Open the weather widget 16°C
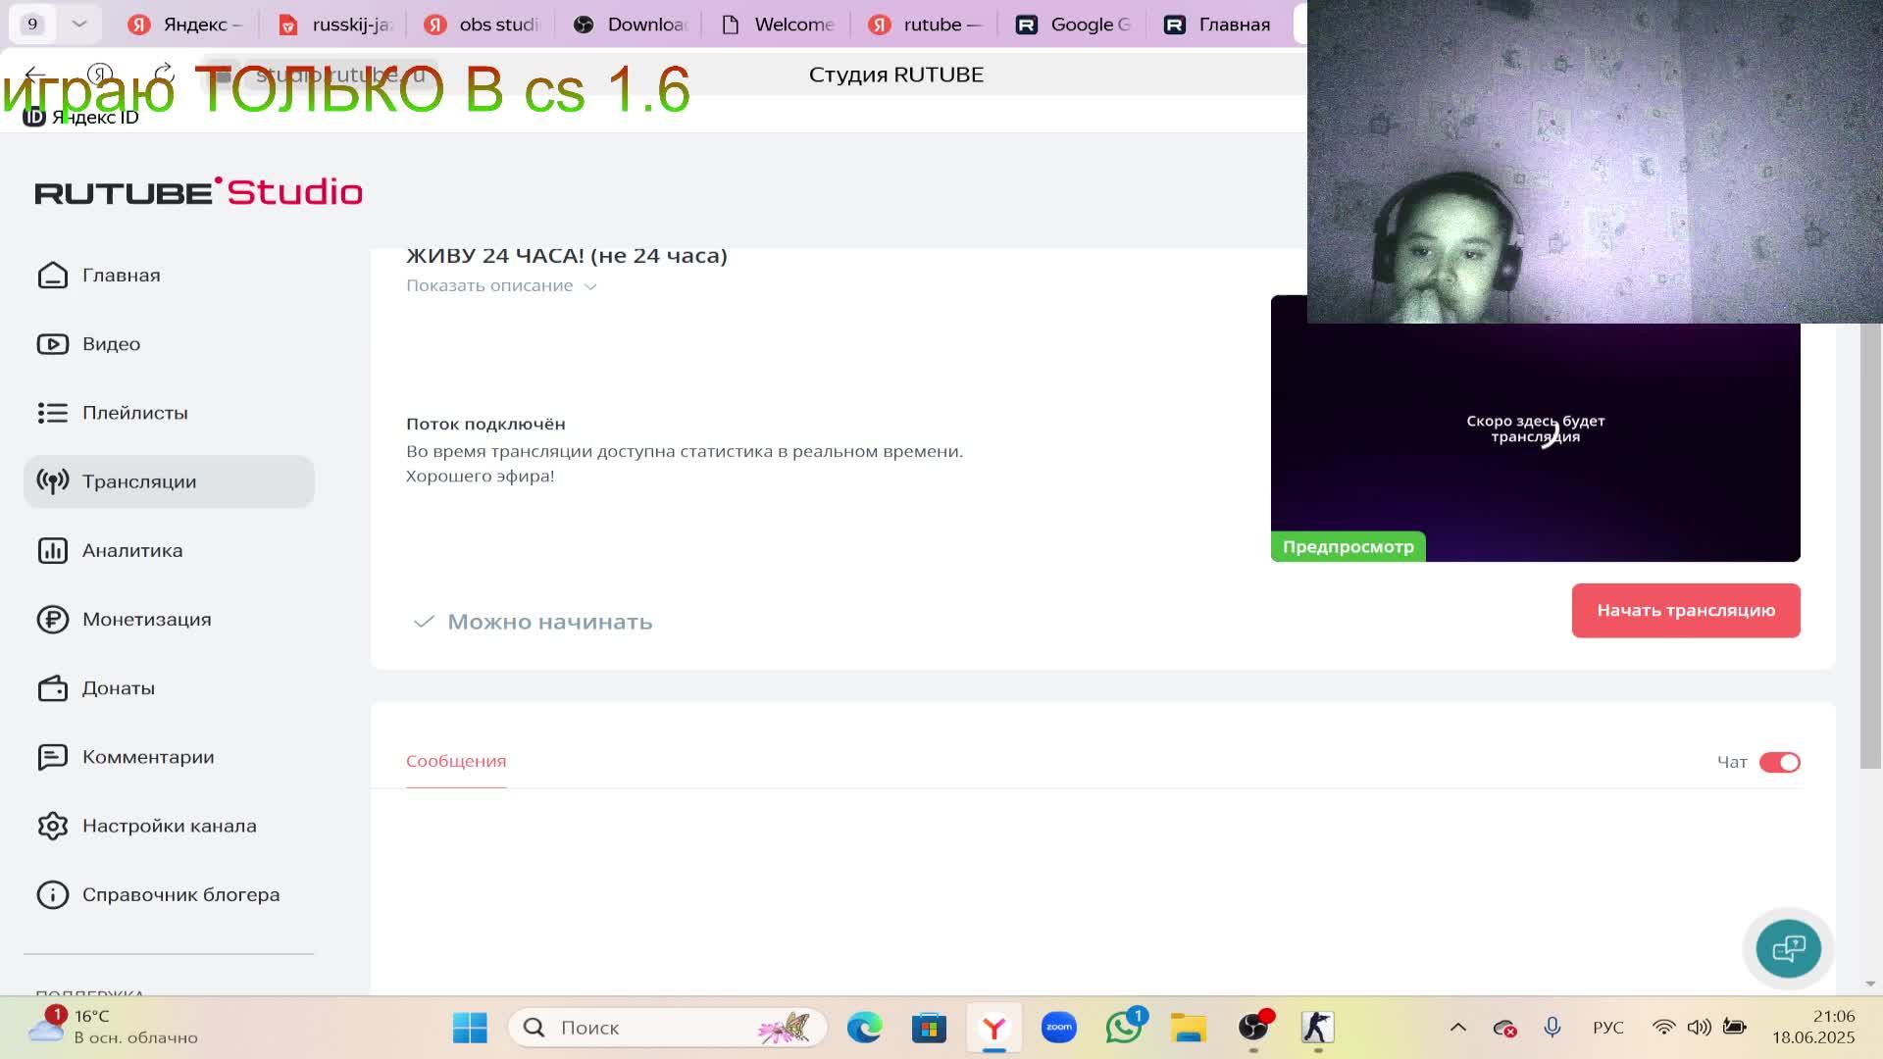 [x=114, y=1027]
